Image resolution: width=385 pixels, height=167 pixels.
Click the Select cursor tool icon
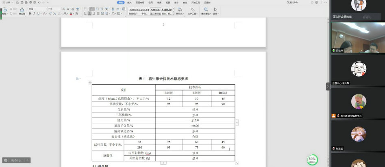pos(215,9)
